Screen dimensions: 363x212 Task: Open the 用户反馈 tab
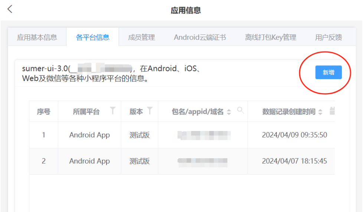pos(328,37)
